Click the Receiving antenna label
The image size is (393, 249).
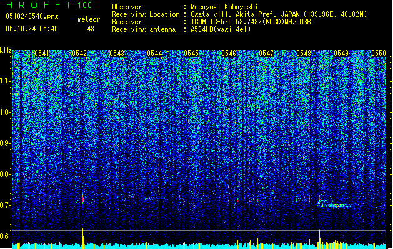pyautogui.click(x=144, y=29)
